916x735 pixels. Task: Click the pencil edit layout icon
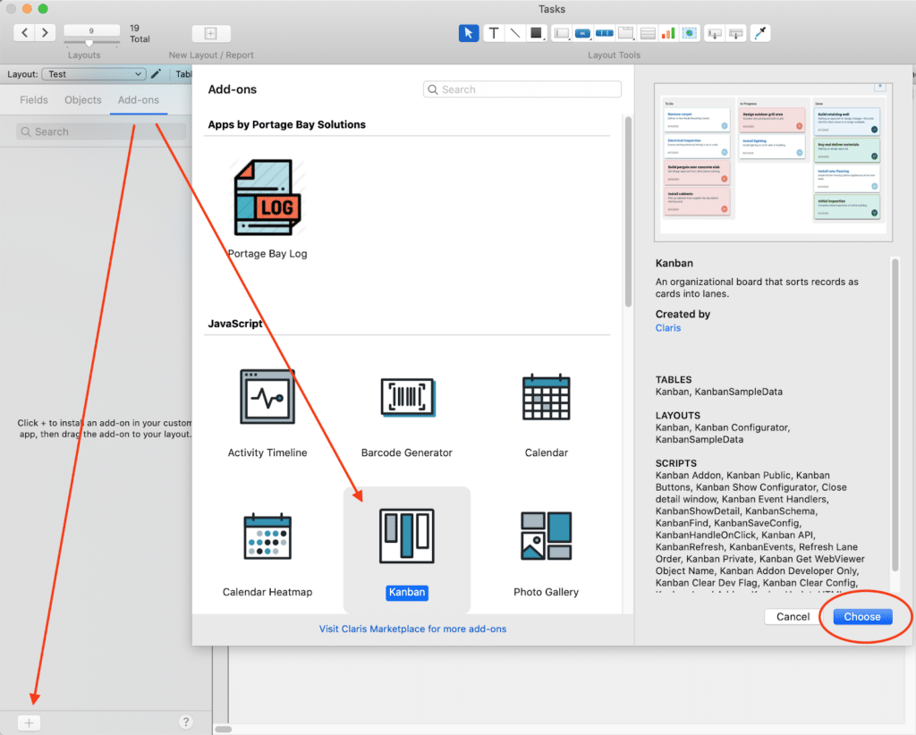coord(156,74)
